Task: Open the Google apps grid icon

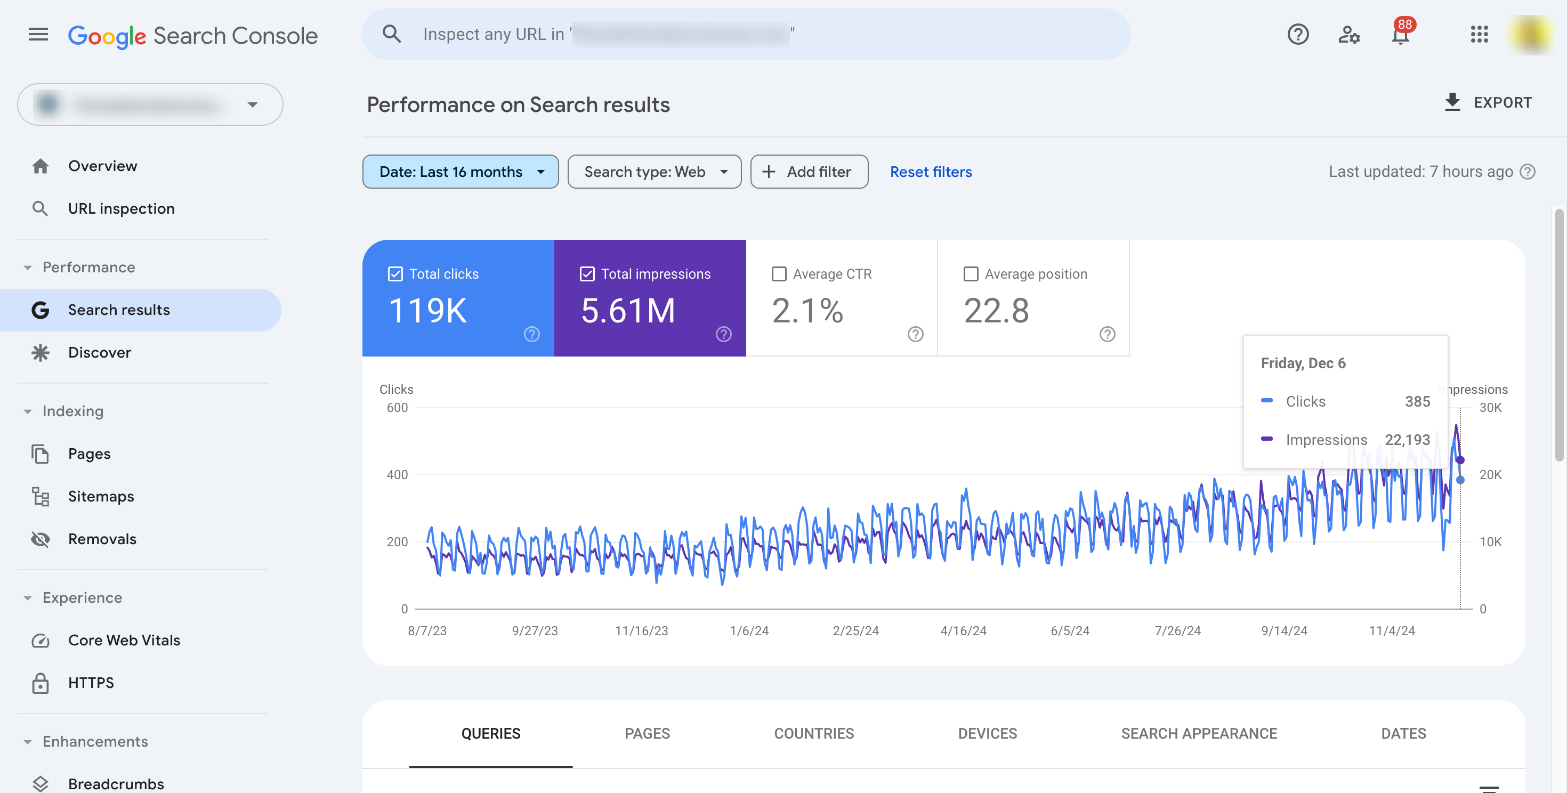Action: tap(1479, 35)
